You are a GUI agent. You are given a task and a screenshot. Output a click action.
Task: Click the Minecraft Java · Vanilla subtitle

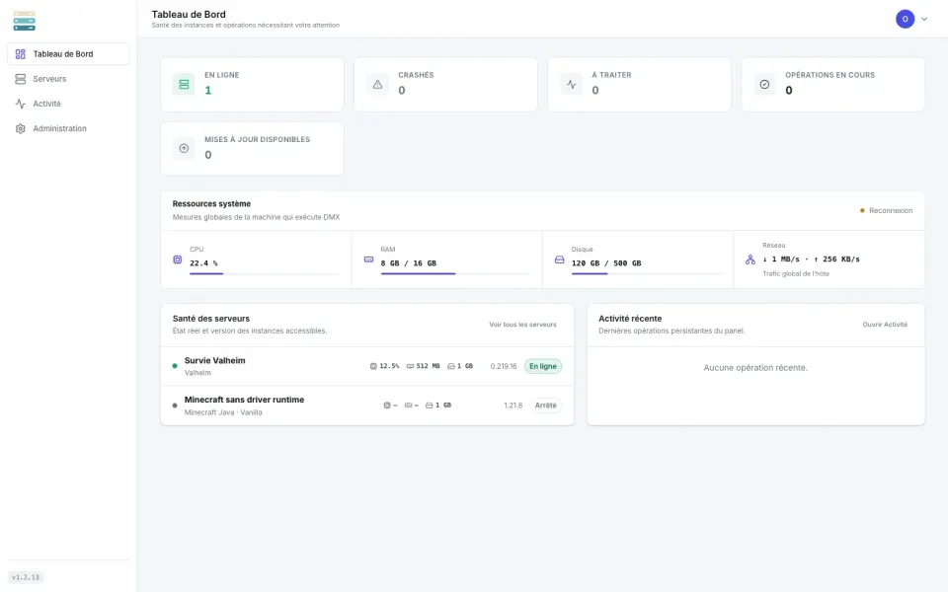pyautogui.click(x=223, y=412)
